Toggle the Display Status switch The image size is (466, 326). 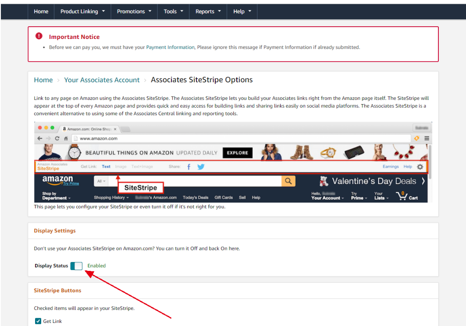click(76, 266)
